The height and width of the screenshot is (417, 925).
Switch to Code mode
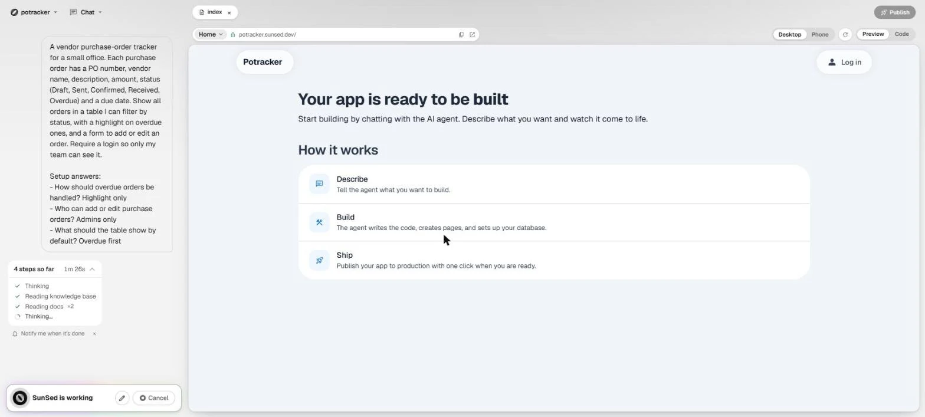tap(901, 34)
